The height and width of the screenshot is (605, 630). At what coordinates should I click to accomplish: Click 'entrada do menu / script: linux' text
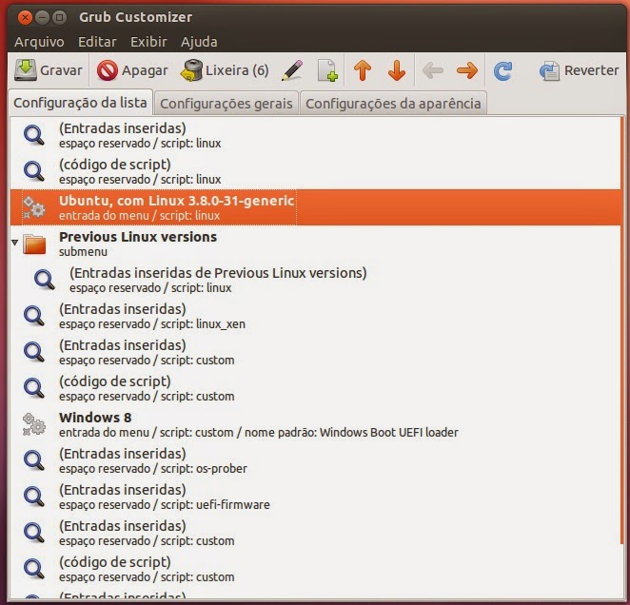140,216
